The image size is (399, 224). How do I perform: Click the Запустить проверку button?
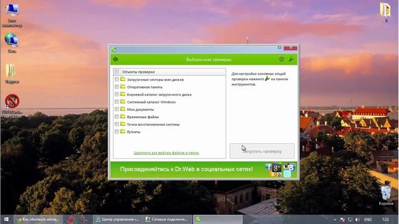tap(262, 151)
